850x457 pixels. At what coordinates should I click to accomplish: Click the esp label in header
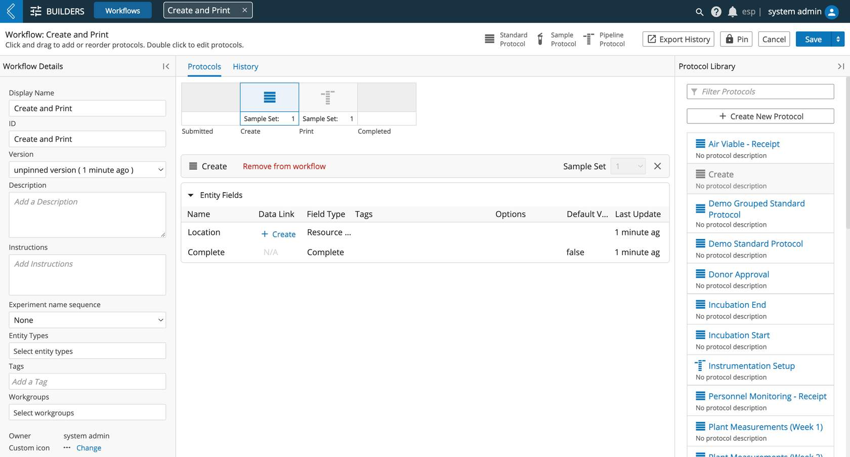(x=748, y=12)
